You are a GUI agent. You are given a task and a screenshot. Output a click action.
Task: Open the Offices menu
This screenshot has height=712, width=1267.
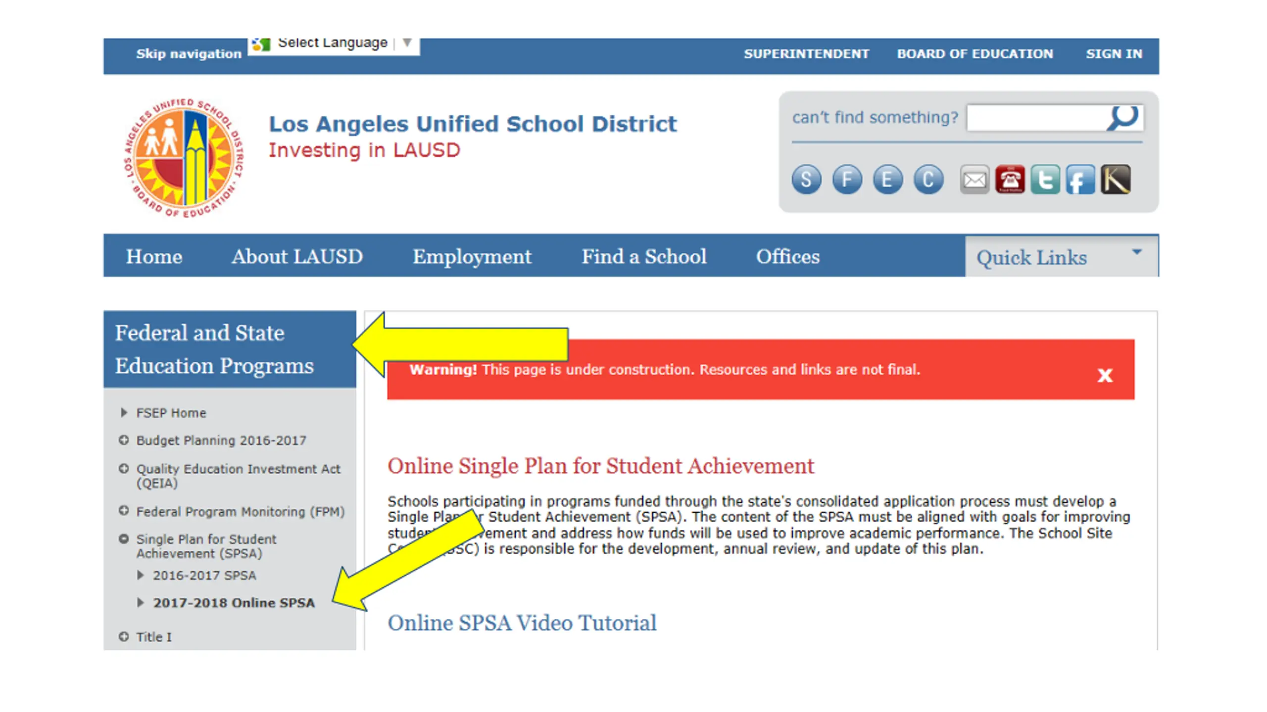788,257
